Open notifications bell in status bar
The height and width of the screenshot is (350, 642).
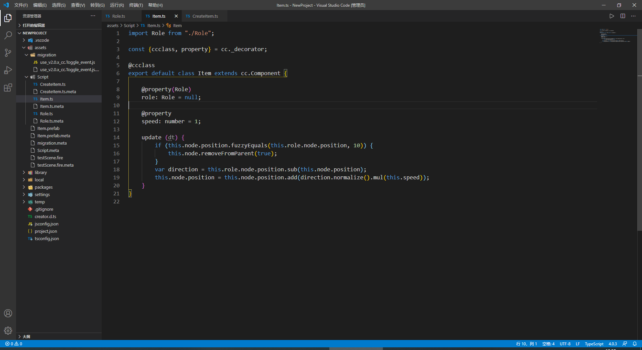pyautogui.click(x=635, y=344)
